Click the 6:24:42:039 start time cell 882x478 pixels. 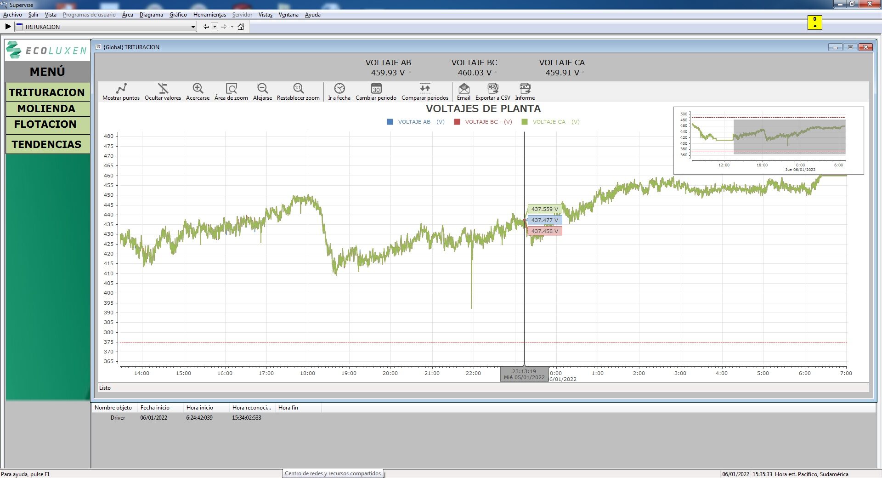click(x=199, y=418)
